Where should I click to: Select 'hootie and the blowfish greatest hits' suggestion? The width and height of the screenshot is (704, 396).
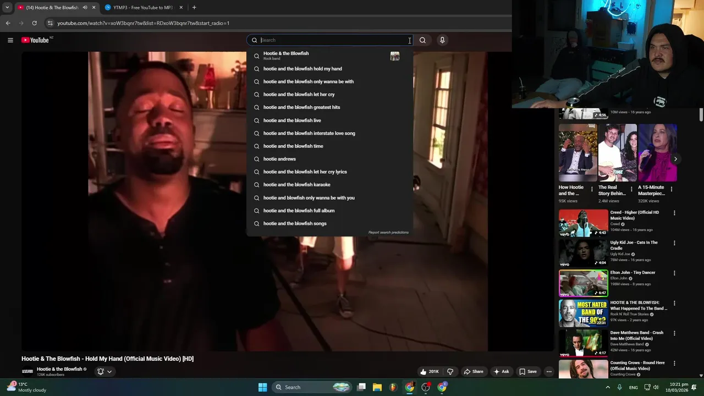pos(329,107)
